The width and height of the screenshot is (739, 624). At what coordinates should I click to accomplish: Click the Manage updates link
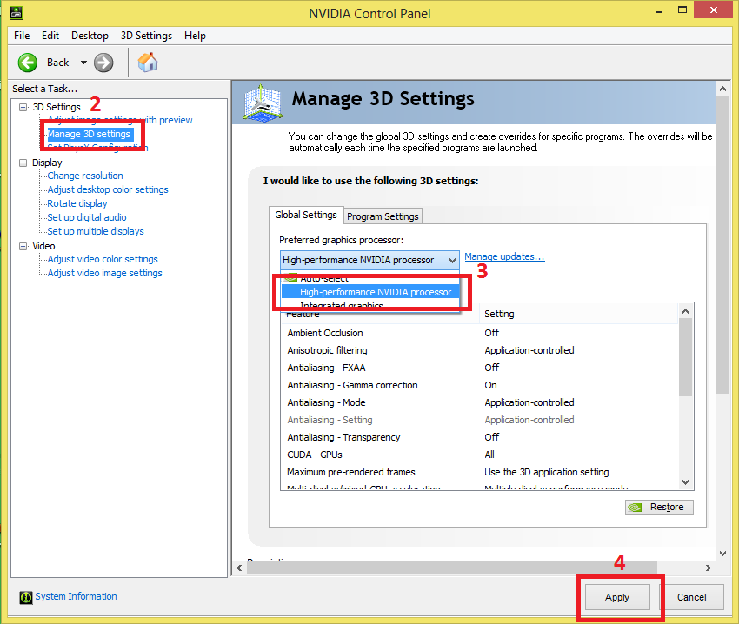point(504,257)
